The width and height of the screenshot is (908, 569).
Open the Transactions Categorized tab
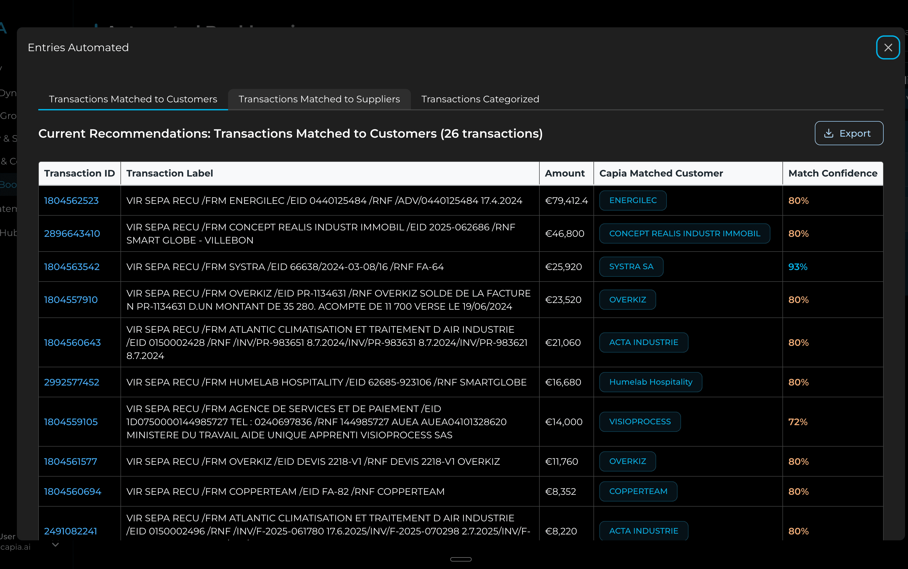pos(480,99)
